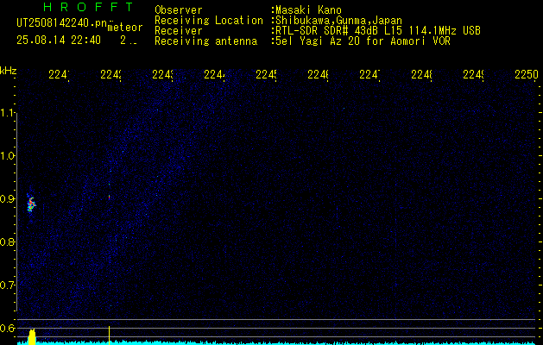Click the yellow signal peak in level graph
543x345 pixels.
pos(32,337)
